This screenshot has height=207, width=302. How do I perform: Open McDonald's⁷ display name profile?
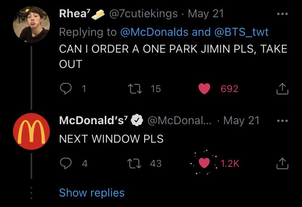click(93, 121)
